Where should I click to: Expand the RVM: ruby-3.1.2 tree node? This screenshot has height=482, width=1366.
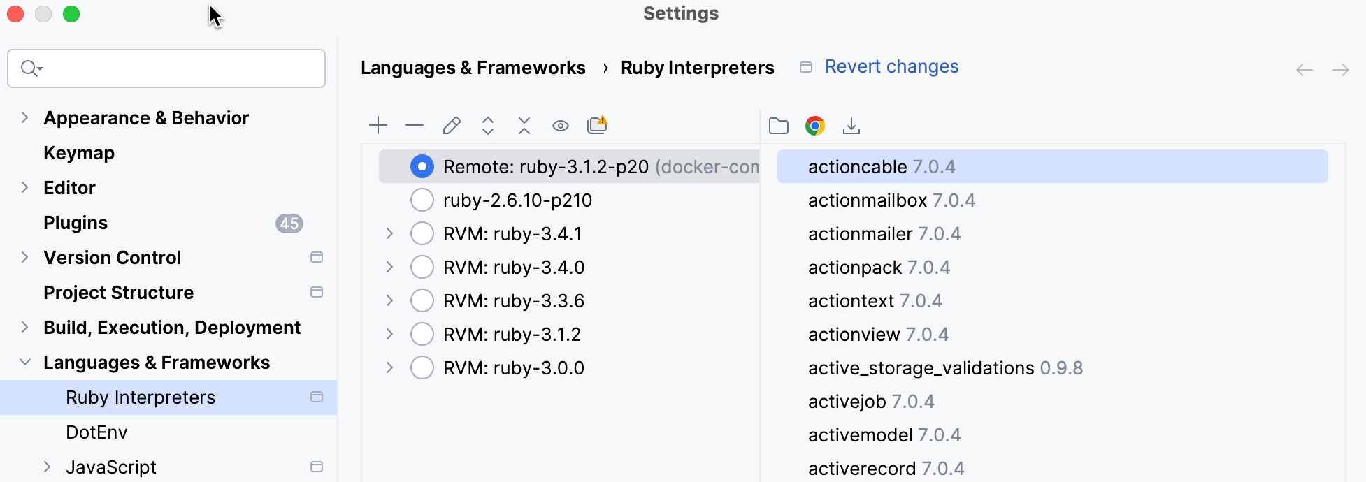(389, 334)
